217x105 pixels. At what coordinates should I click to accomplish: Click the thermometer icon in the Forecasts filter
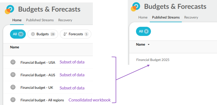[x=65, y=34]
